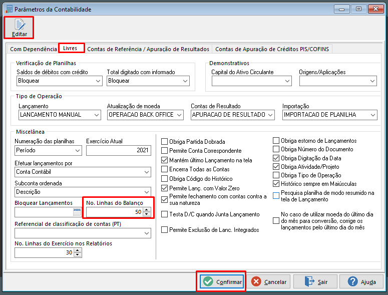Open Contas de Apuração de Créditos PIS/COFINS tab
388x295 pixels.
pyautogui.click(x=272, y=49)
